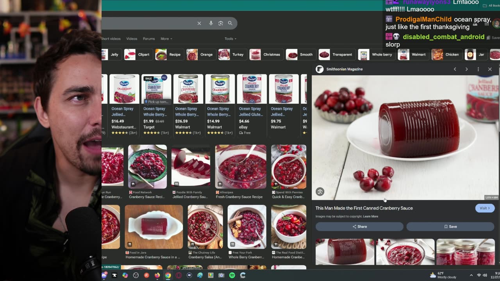Expand the Tools dropdown
The image size is (500, 281).
(230, 39)
